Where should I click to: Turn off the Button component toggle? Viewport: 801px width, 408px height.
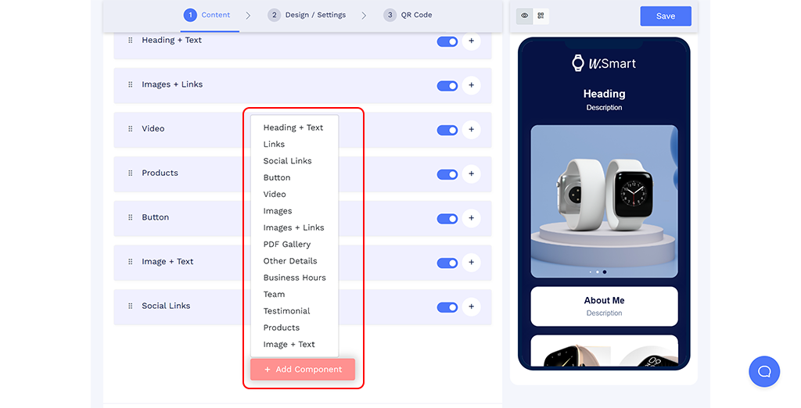coord(447,219)
